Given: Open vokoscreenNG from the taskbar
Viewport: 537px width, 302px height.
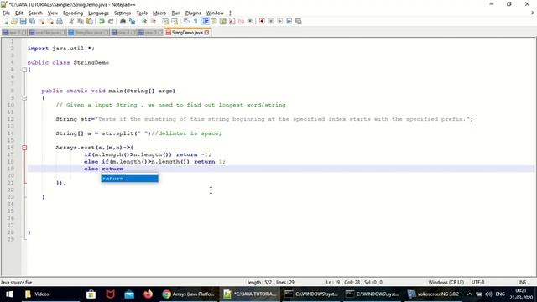Looking at the screenshot, I should coord(434,294).
